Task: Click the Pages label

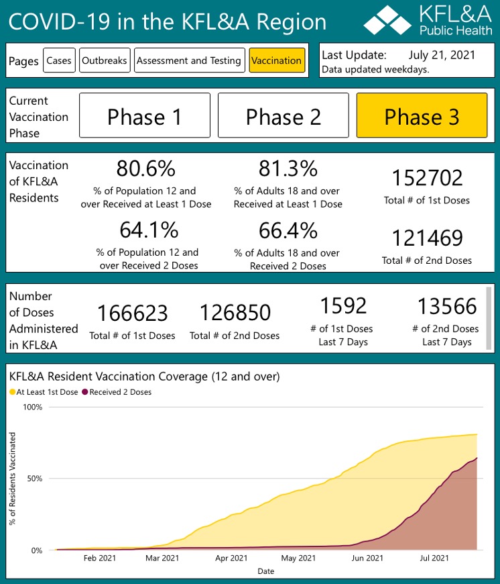Action: coord(23,61)
